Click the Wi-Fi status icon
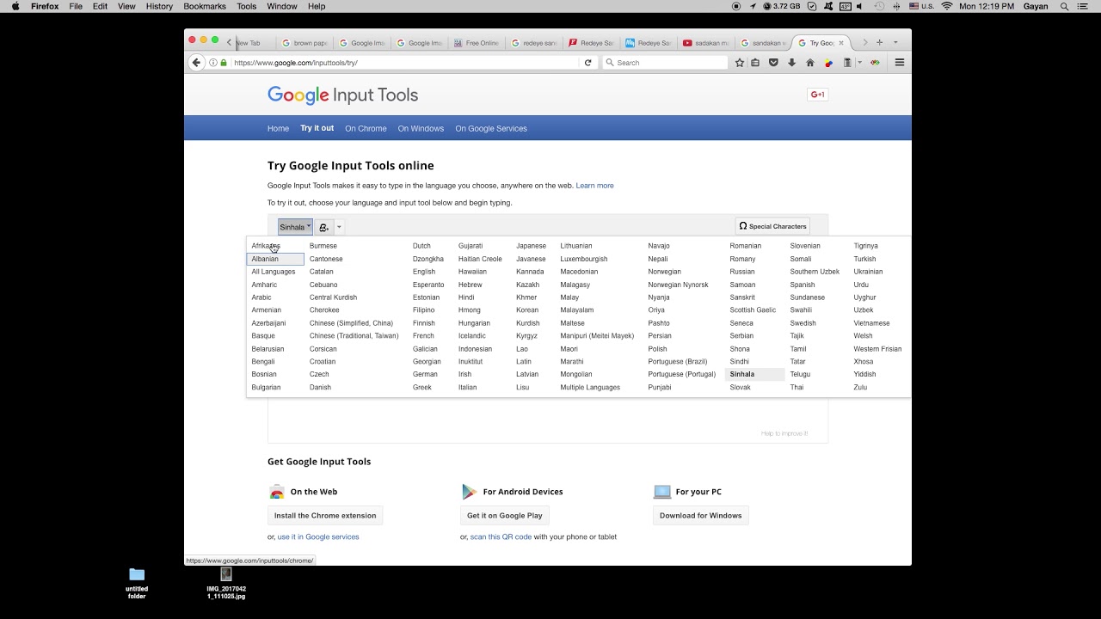Image resolution: width=1101 pixels, height=619 pixels. pos(947,6)
